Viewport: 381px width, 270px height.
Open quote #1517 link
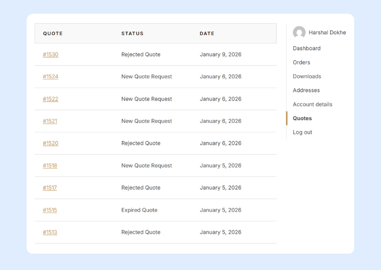(50, 188)
